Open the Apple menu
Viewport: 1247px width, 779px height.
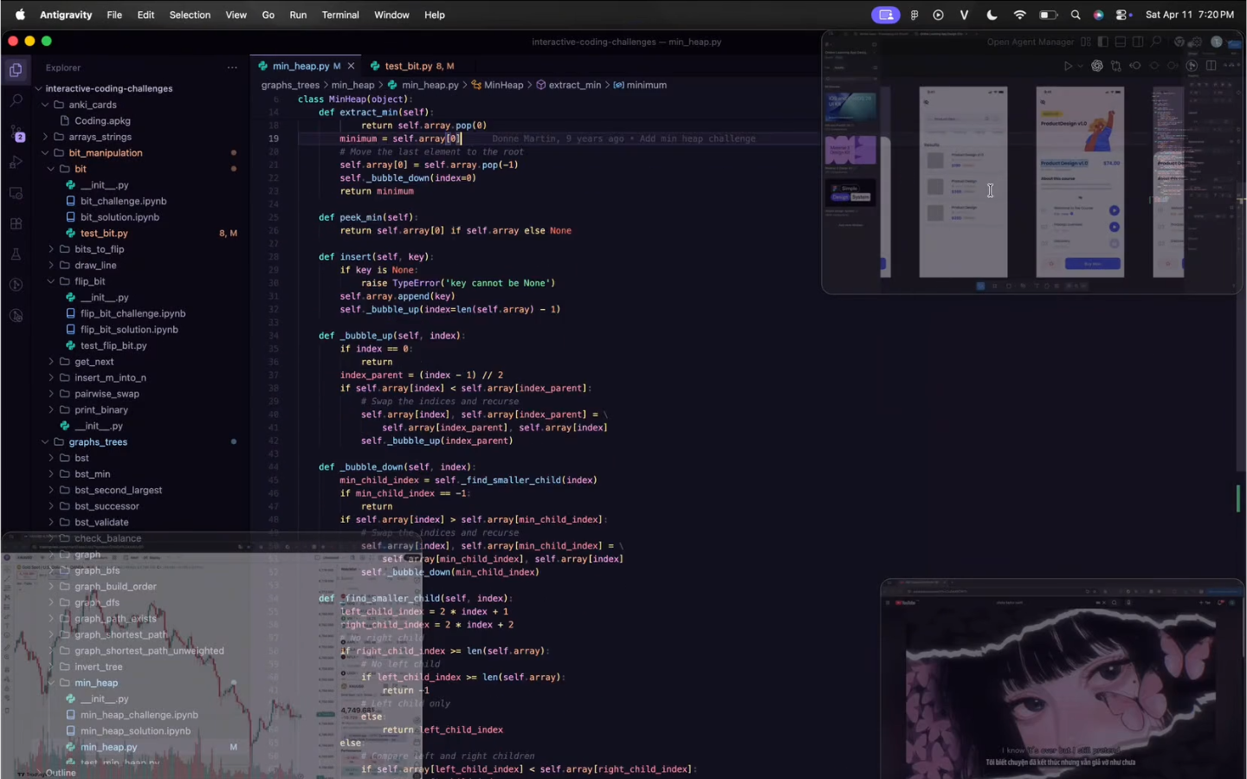20,15
